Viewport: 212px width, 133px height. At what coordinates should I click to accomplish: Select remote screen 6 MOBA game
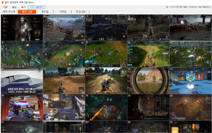coord(22,54)
